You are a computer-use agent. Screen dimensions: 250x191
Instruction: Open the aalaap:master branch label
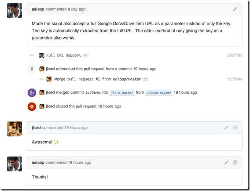(158, 92)
